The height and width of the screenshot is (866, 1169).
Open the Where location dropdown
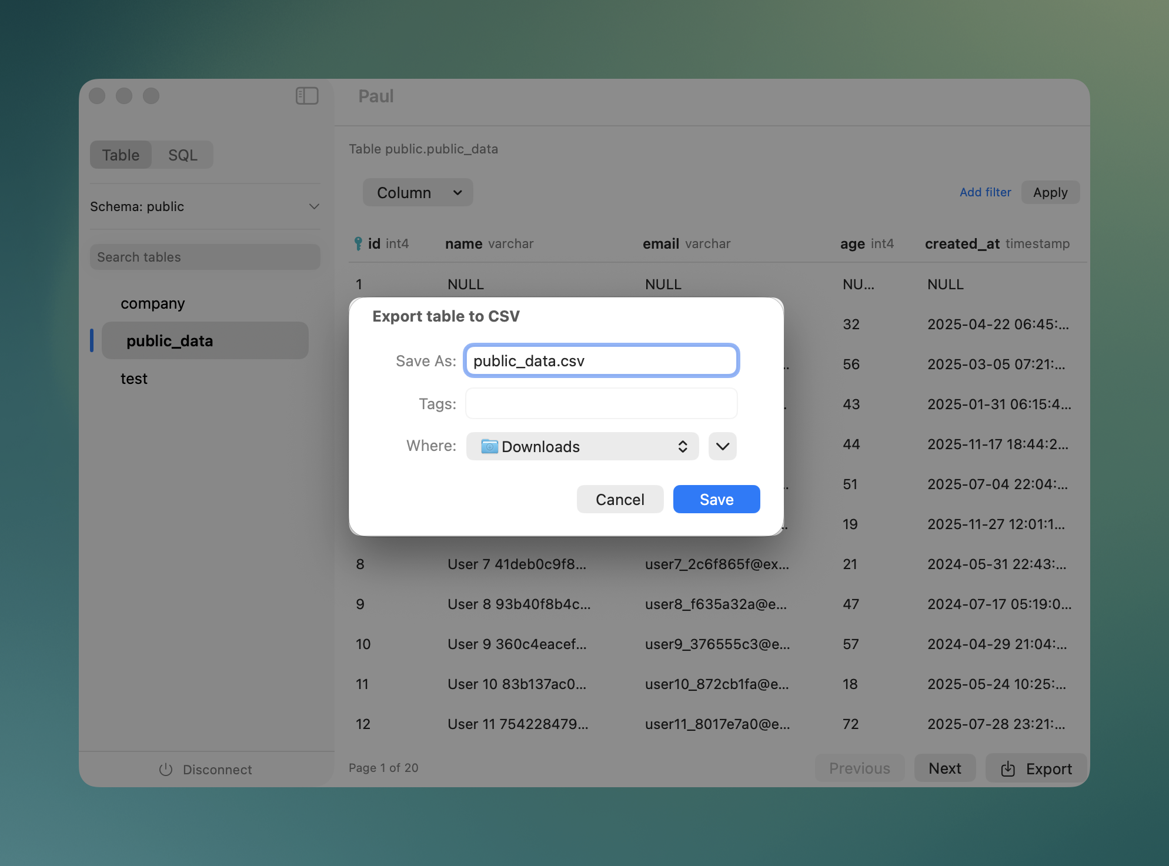coord(582,446)
